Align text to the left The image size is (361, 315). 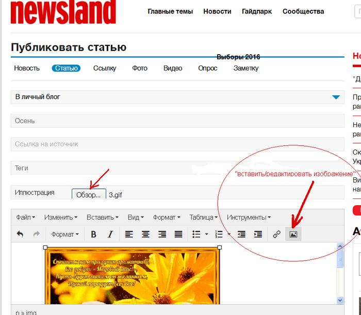129,234
